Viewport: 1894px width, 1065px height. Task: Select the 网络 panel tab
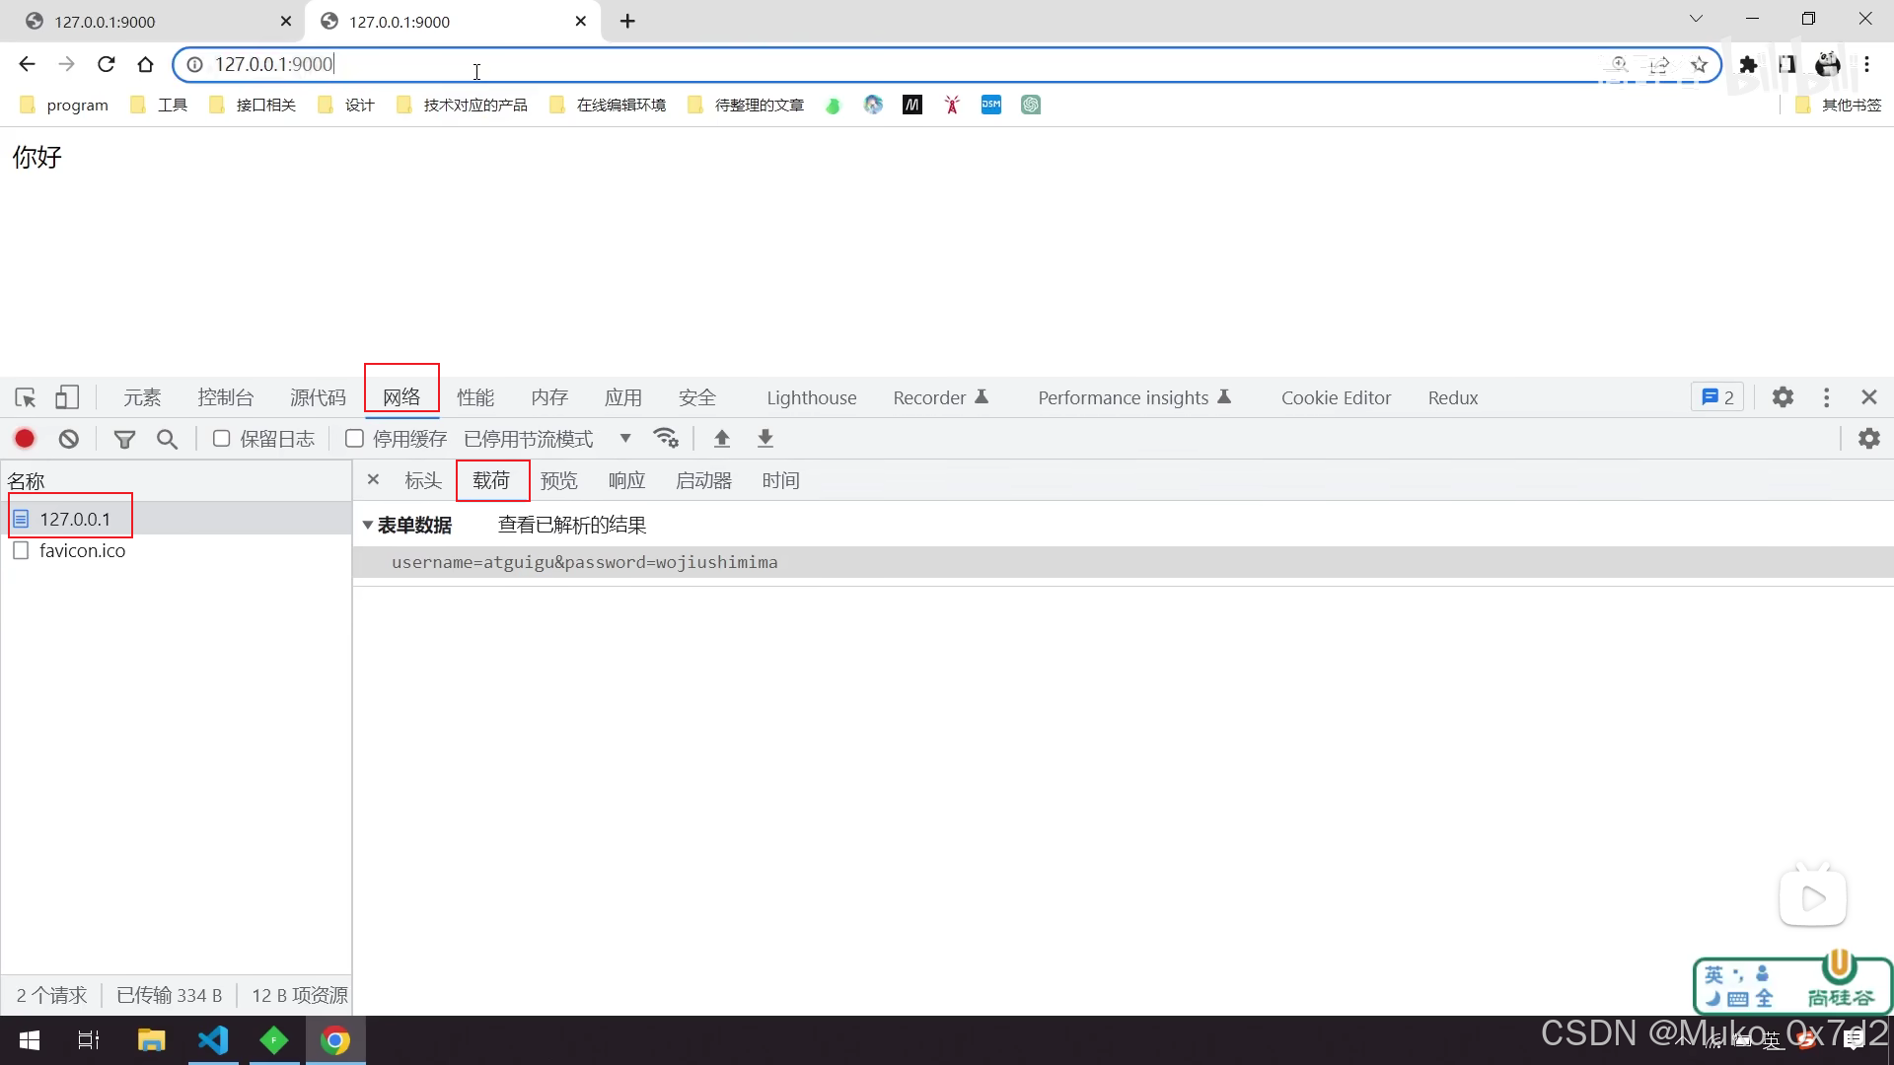(x=401, y=397)
